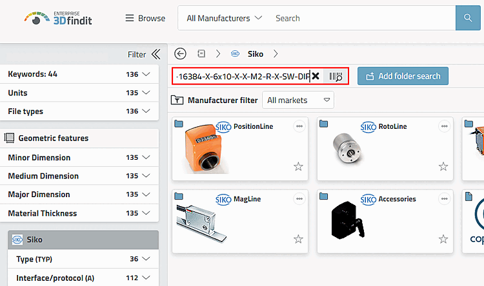Clear the folder search text with X
This screenshot has height=286, width=484.
click(316, 76)
